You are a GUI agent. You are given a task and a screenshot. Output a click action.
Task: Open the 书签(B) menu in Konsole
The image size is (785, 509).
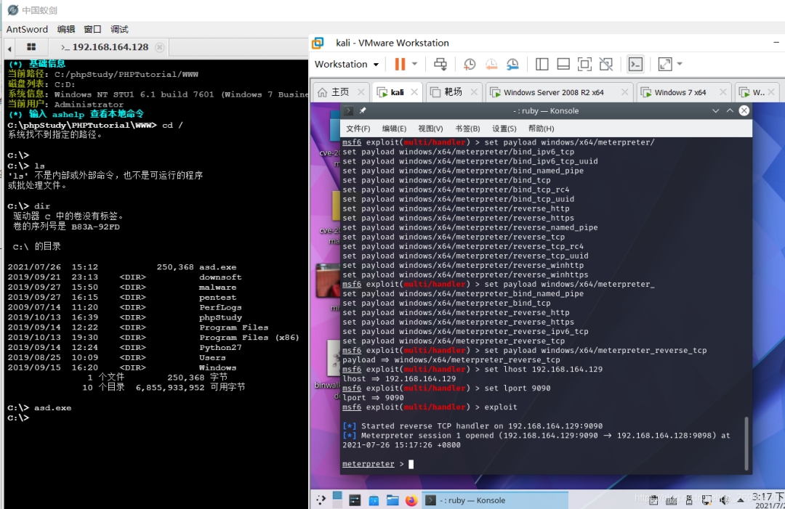467,129
